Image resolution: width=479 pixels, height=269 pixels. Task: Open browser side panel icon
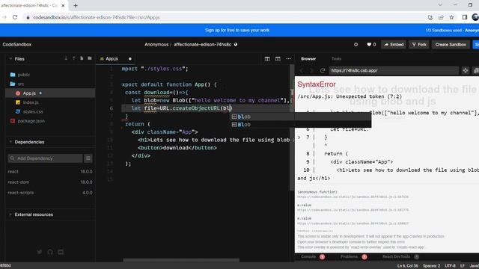(464, 17)
